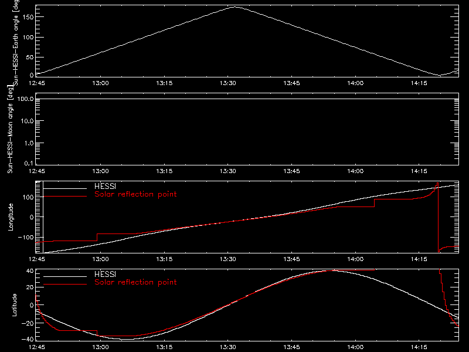The width and height of the screenshot is (469, 352).
Task: Click the 100 tick on Longitude axis
Action: 28,197
